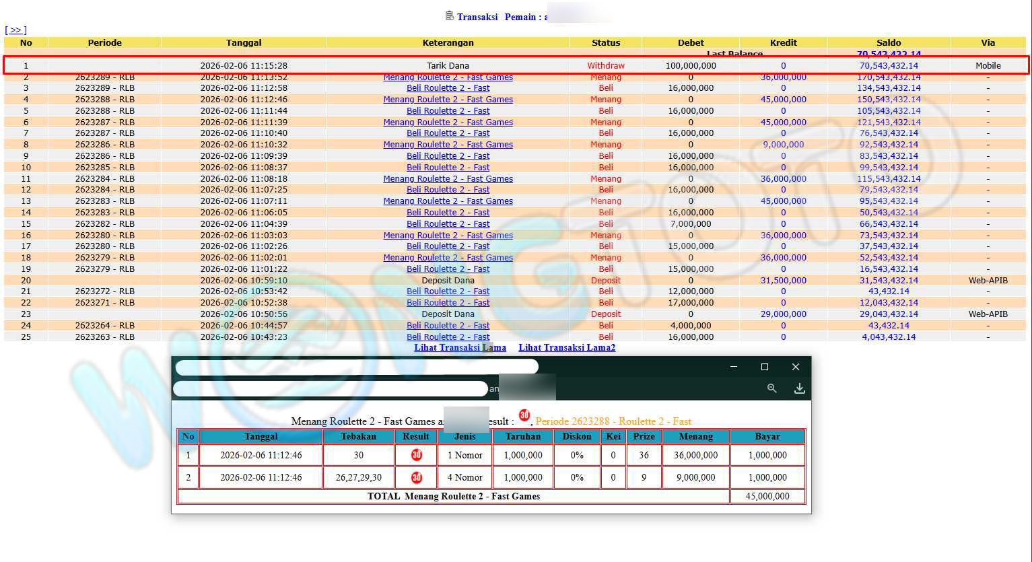This screenshot has height=562, width=1032.
Task: Open Menang Roulette 2 entry at 11:12:46
Action: [x=448, y=100]
